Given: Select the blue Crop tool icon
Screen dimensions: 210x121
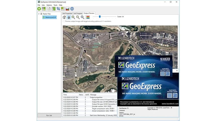Looking at the screenshot, I should coord(58,9).
